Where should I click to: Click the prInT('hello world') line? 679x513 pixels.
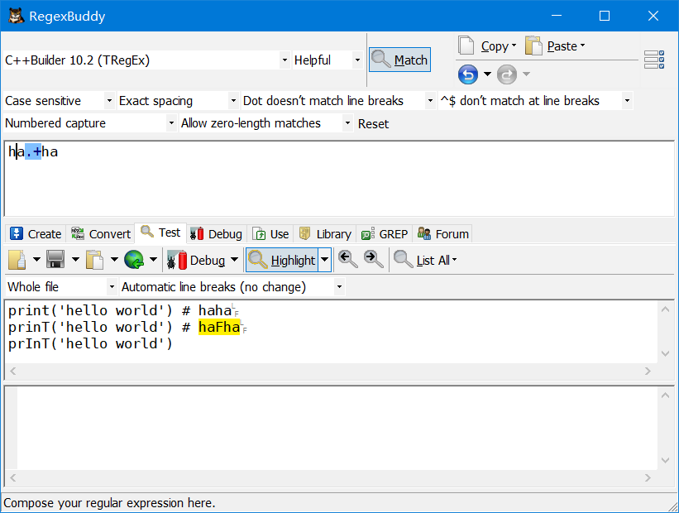tap(90, 343)
